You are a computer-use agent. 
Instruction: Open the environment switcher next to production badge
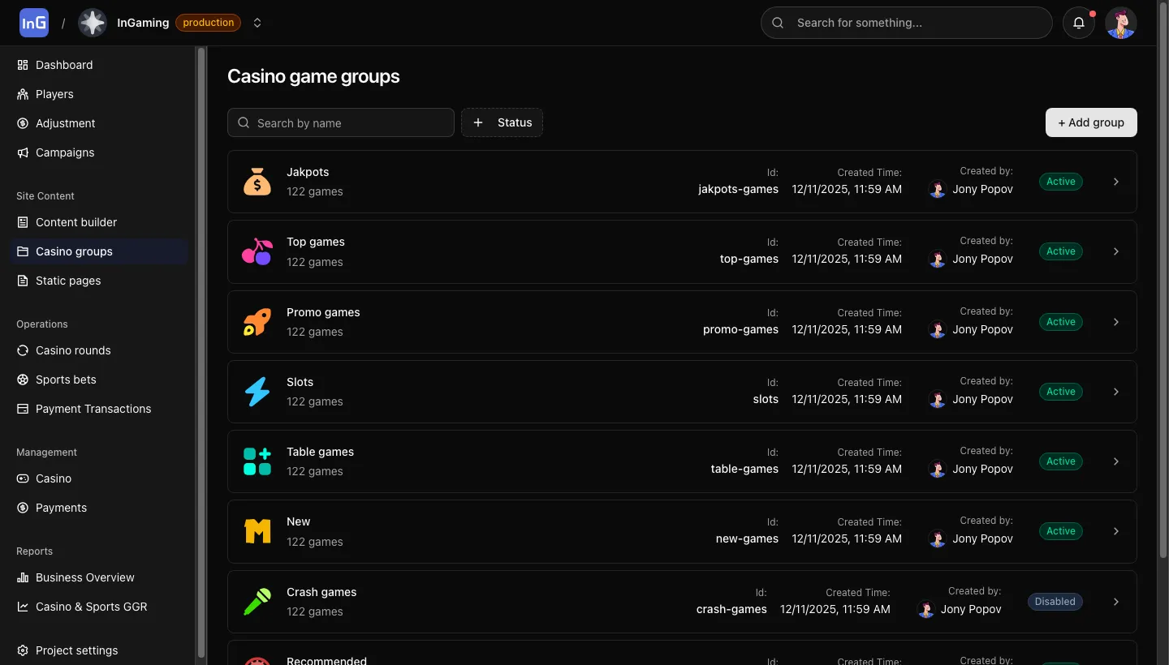[x=257, y=23]
